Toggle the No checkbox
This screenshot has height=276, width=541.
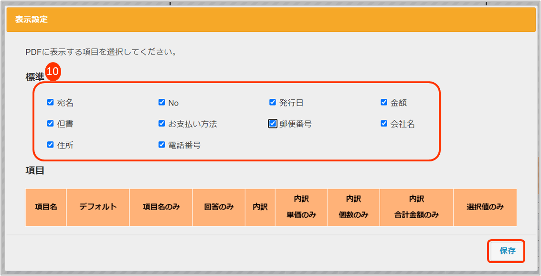click(x=161, y=102)
